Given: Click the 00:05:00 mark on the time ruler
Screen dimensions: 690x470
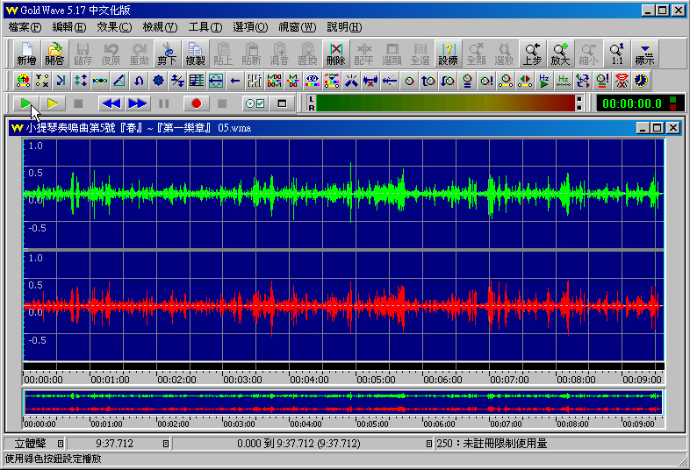Looking at the screenshot, I should point(376,380).
